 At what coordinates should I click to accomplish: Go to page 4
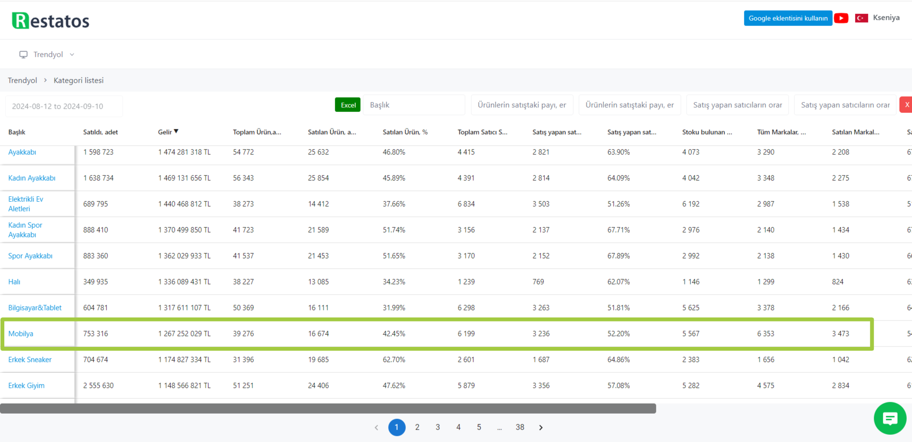click(x=459, y=427)
